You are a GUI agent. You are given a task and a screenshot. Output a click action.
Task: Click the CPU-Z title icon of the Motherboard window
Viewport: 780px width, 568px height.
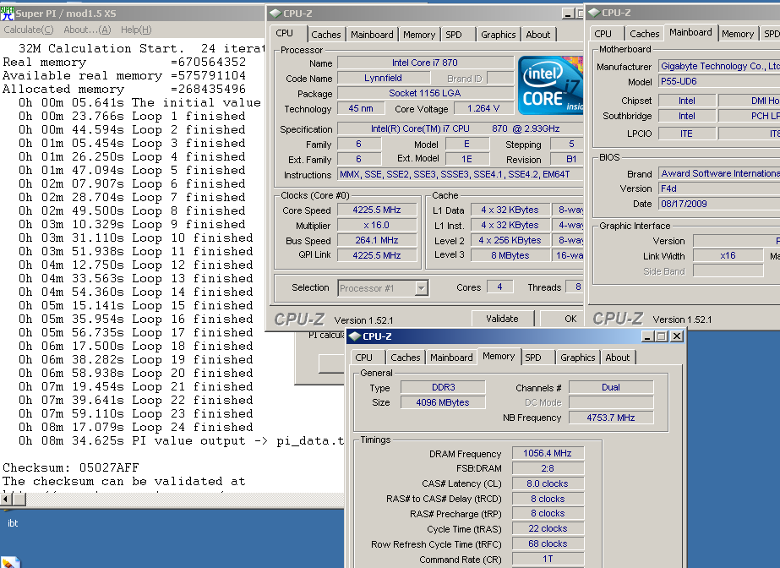pos(594,13)
